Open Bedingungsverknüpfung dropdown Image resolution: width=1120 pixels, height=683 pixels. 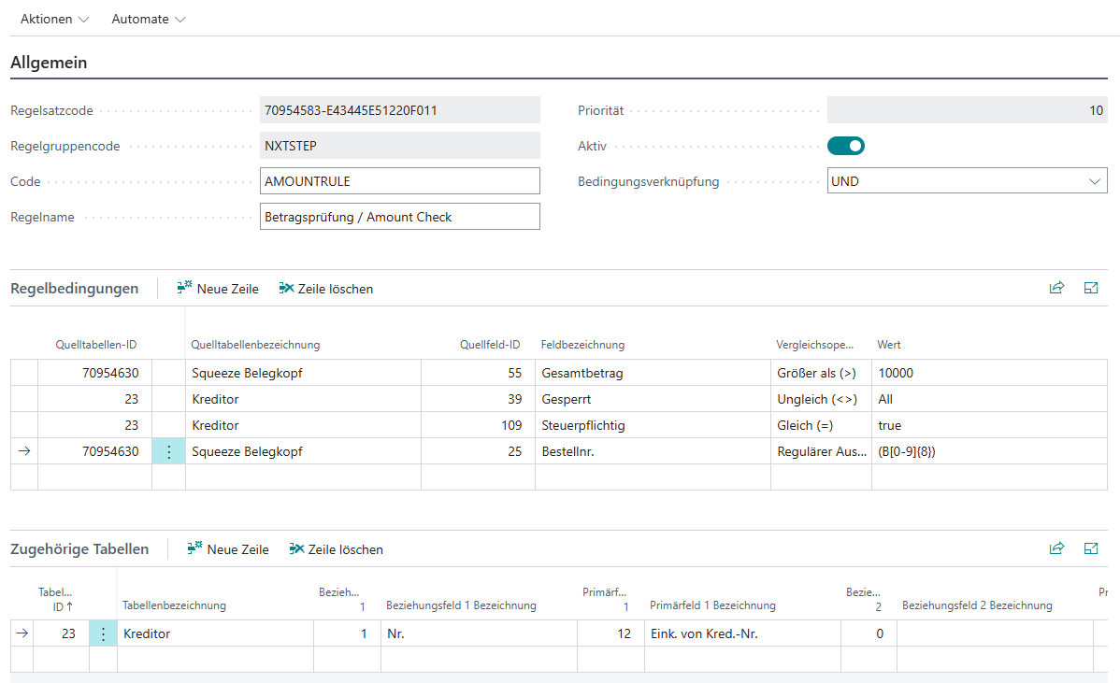pyautogui.click(x=967, y=181)
